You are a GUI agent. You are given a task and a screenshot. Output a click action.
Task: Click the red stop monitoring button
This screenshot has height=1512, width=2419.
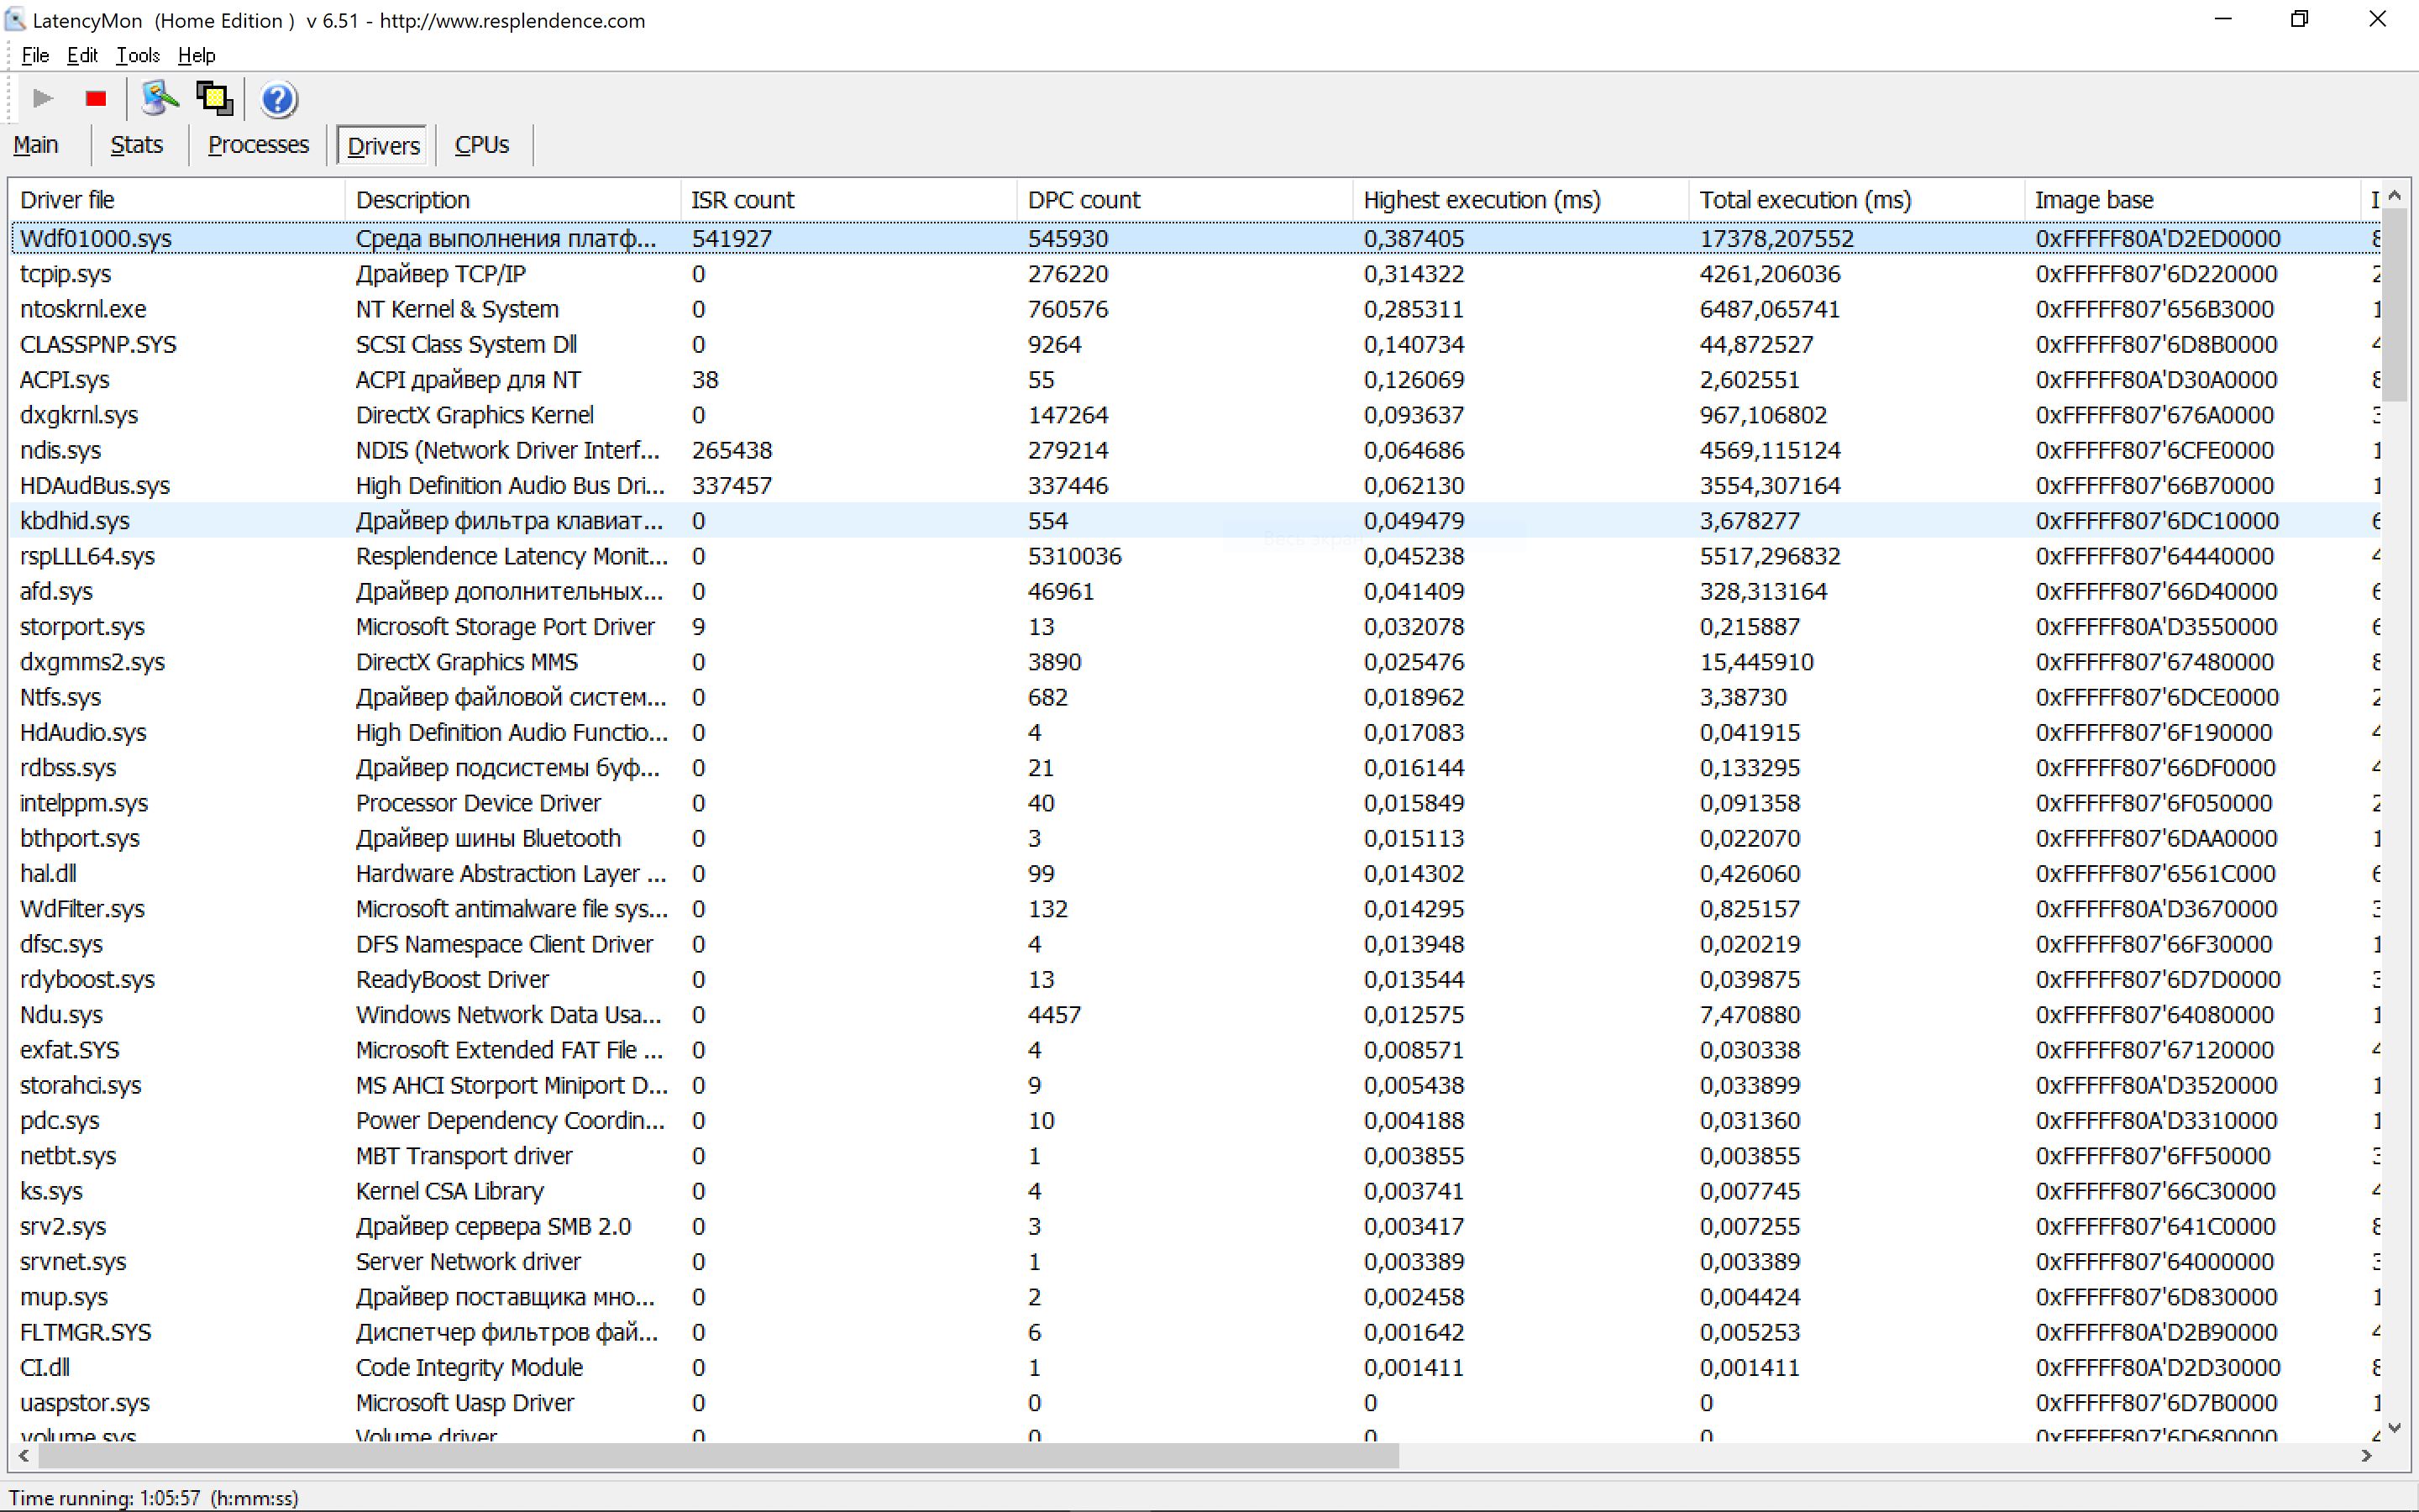click(x=96, y=99)
